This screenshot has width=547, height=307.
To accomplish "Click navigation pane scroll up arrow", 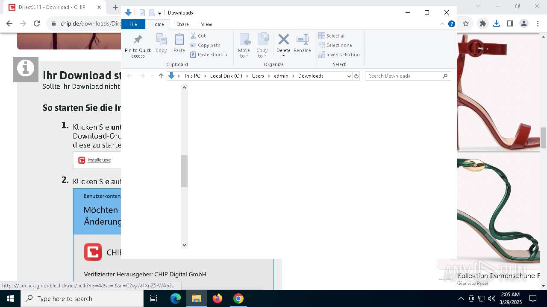I will point(184,87).
